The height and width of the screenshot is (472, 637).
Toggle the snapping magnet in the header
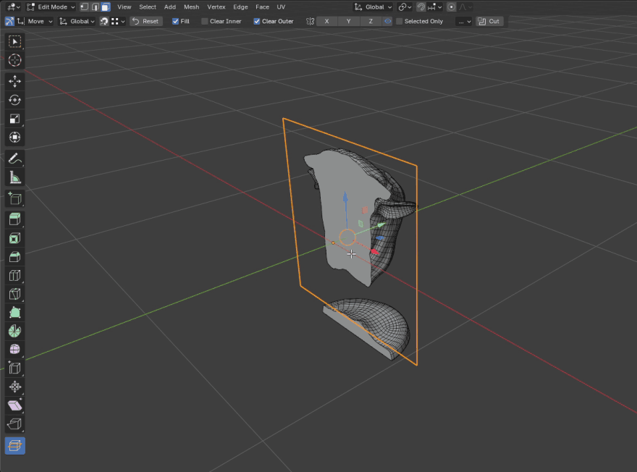(421, 7)
